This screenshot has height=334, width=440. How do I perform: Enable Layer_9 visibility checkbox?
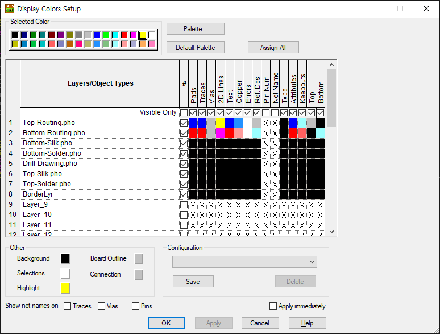pyautogui.click(x=184, y=204)
